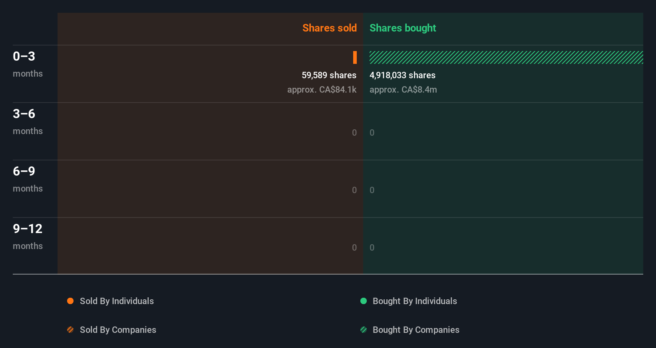Click the orange Sold By Individuals legend dot
Image resolution: width=656 pixels, height=348 pixels.
click(x=70, y=301)
